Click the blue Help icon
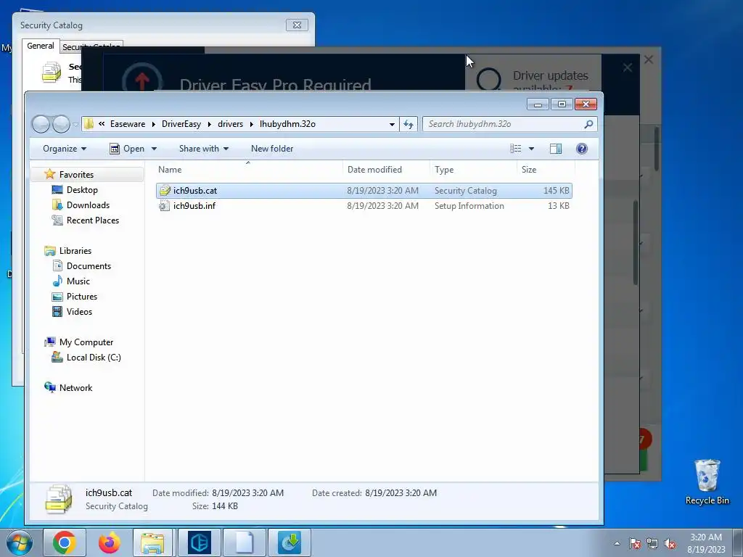The width and height of the screenshot is (743, 557). click(582, 149)
